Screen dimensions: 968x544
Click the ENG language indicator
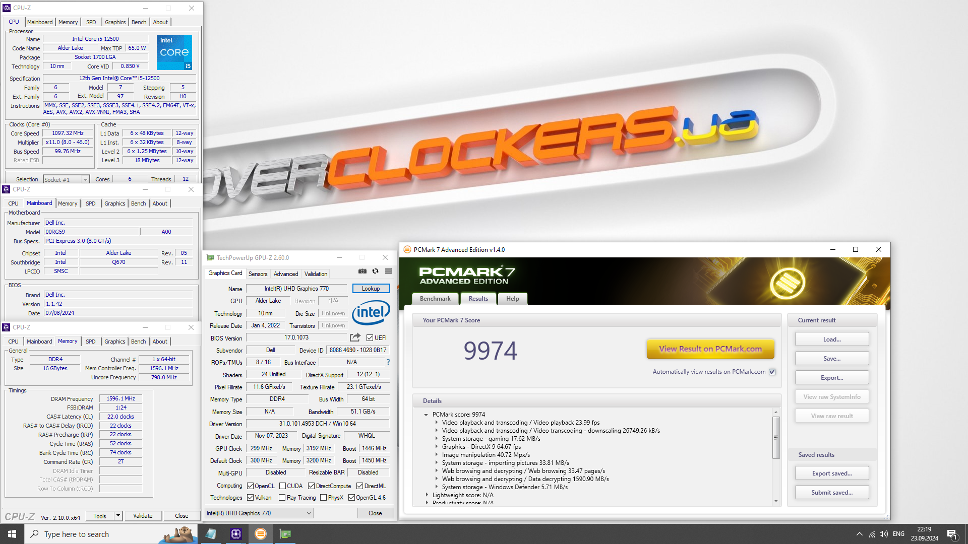pos(898,534)
